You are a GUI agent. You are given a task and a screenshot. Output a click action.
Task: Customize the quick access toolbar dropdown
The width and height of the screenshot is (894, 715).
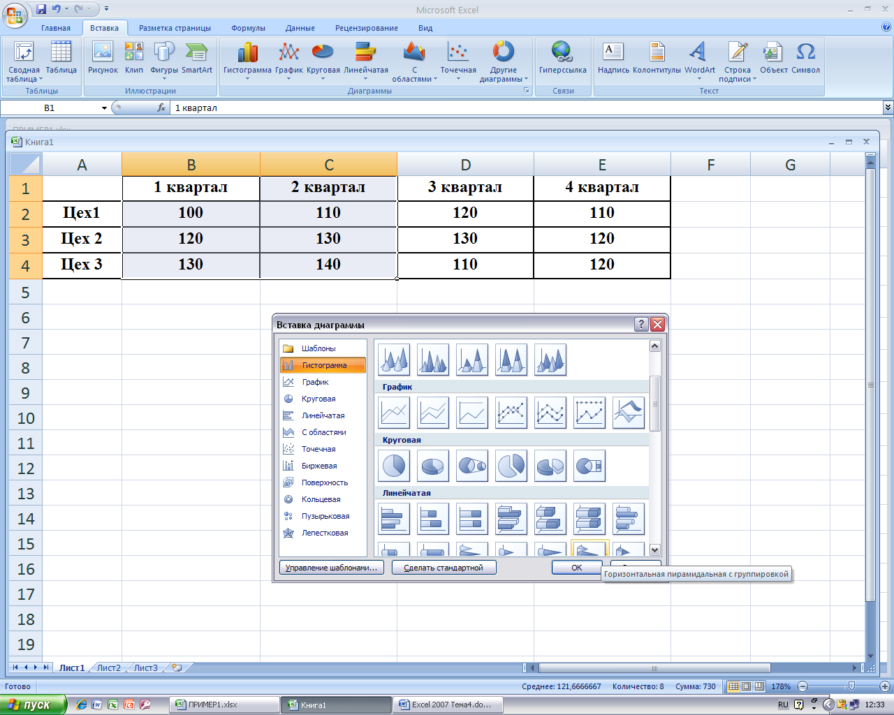tap(106, 9)
